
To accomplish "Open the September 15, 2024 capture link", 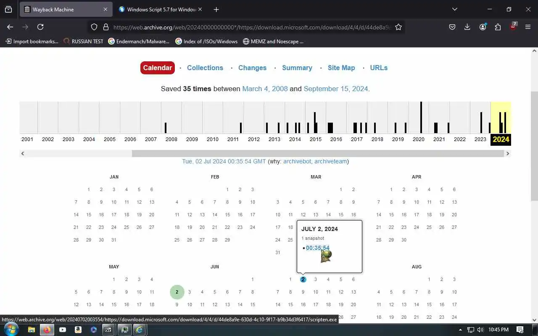I will pos(336,89).
